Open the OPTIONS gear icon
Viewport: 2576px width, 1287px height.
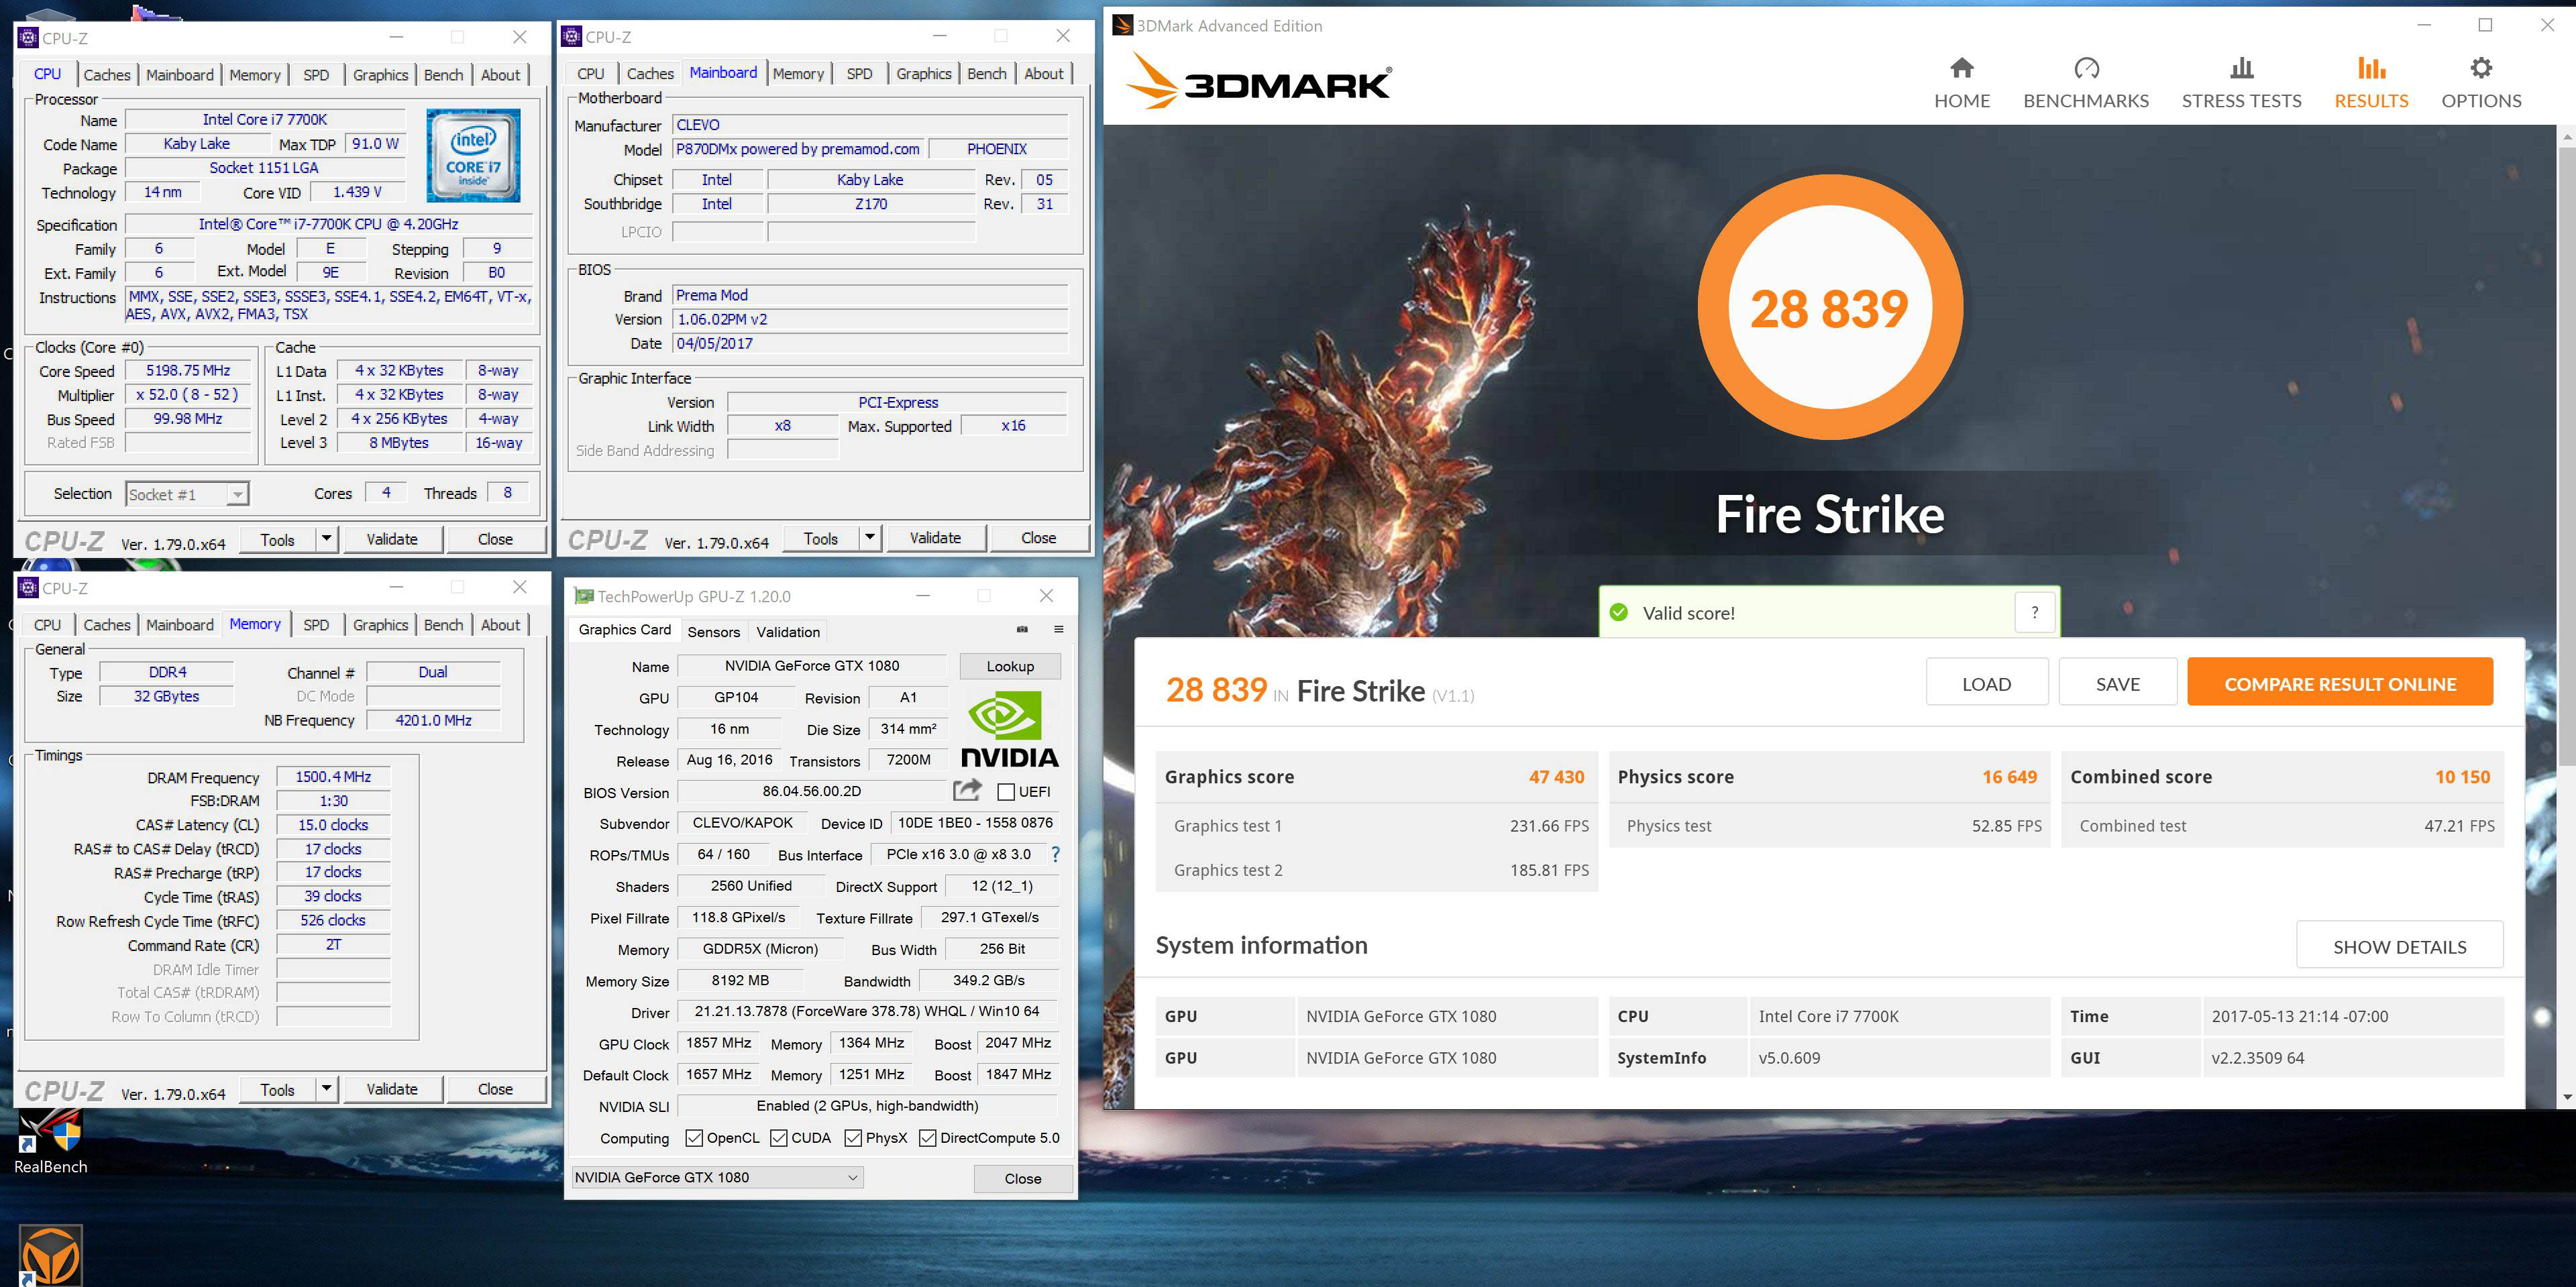coord(2480,69)
